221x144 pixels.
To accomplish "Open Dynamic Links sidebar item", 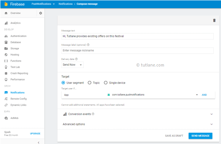I will click(18, 105).
